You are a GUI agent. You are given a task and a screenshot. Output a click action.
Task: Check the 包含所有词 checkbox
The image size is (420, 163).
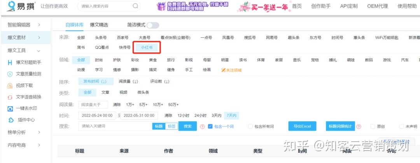(x=250, y=126)
